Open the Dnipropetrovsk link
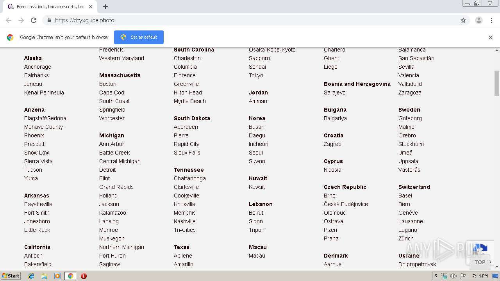Image resolution: width=500 pixels, height=281 pixels. tap(417, 264)
